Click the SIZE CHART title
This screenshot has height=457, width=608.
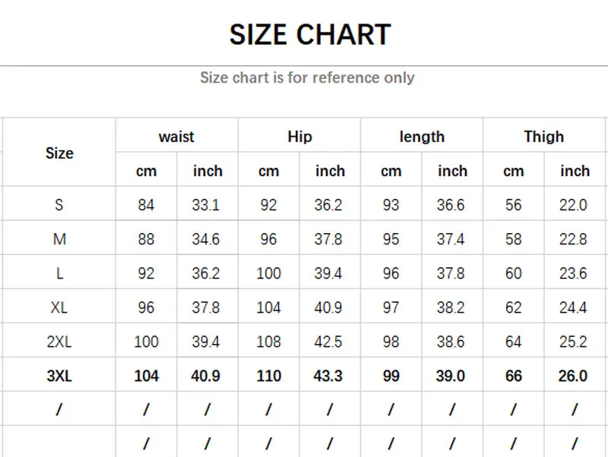tap(310, 35)
